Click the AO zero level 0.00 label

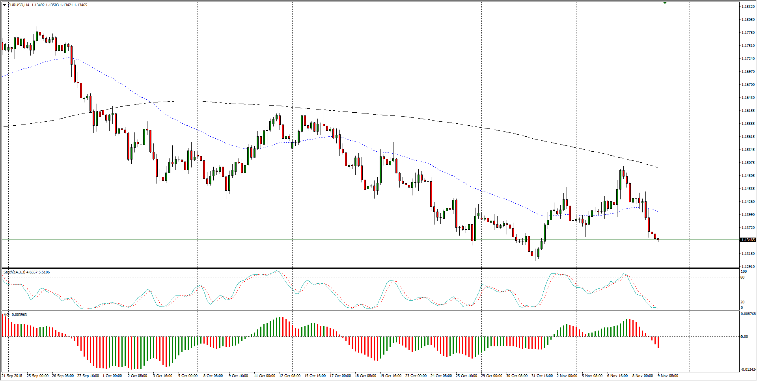744,337
